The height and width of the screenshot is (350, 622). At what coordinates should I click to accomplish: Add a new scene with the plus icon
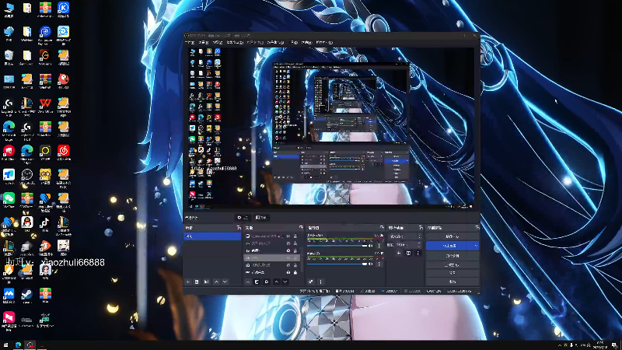[187, 282]
